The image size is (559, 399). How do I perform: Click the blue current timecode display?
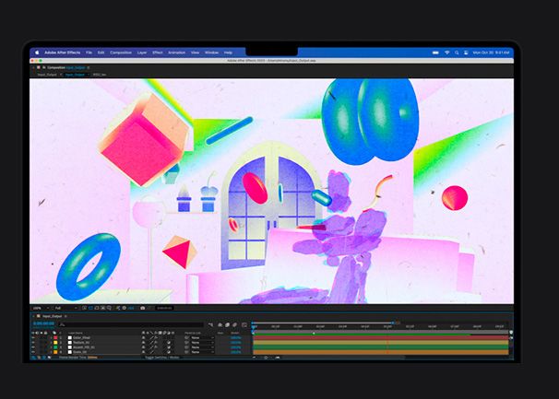point(43,323)
